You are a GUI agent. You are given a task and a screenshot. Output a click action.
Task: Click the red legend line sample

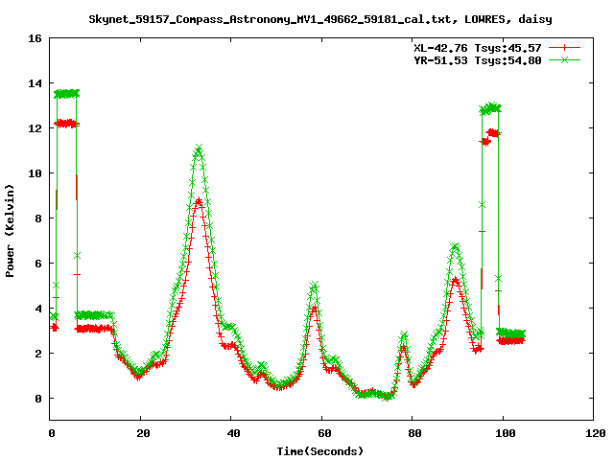pyautogui.click(x=564, y=48)
